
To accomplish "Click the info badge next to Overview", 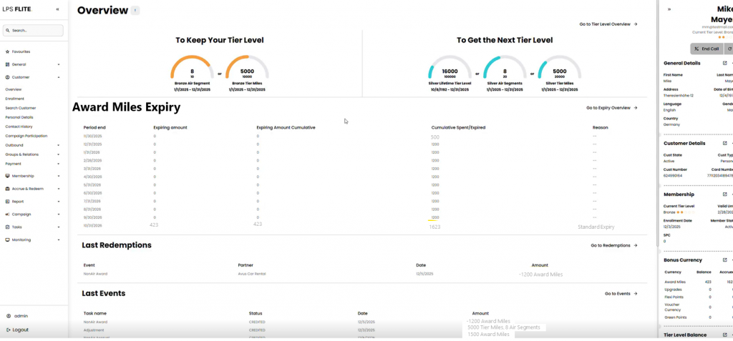I will 136,11.
